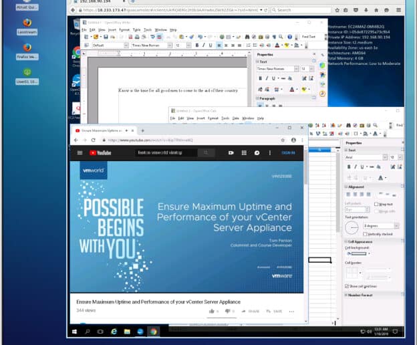Click the Chrome address bar URL
Screen dimensions: 417x345
coord(150,140)
